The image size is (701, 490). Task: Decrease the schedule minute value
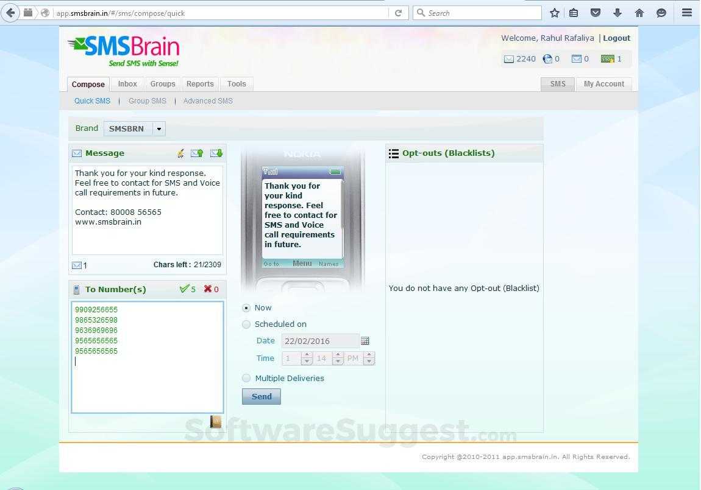coord(338,362)
